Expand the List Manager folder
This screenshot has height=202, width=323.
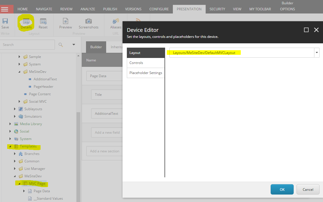[15, 169]
